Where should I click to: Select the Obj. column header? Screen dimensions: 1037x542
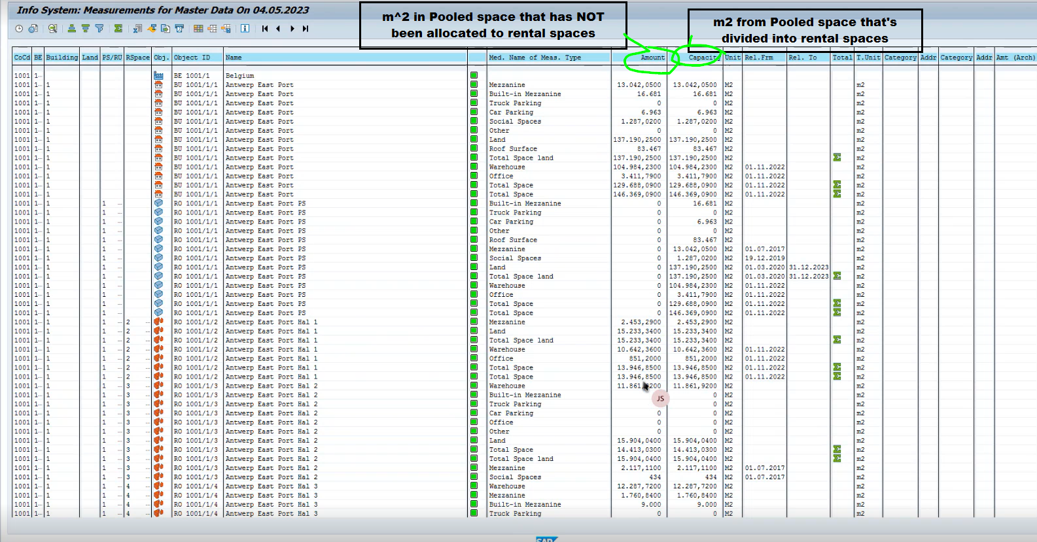click(x=161, y=58)
